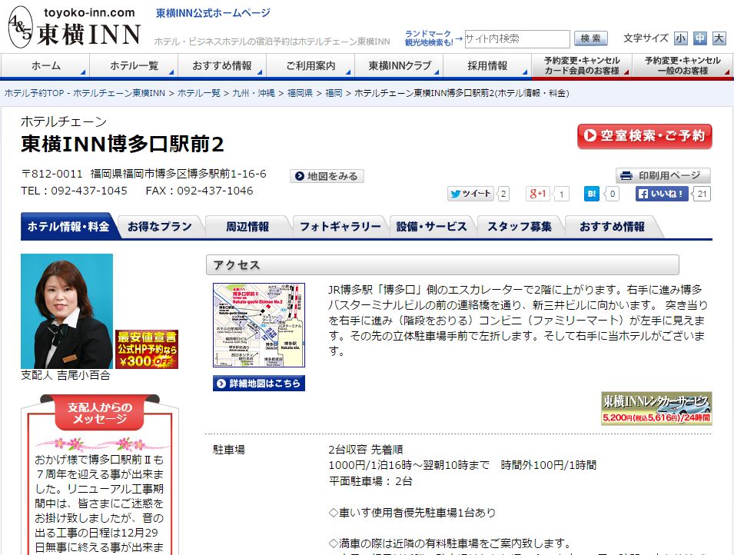Click the Facebook いいね！ button

tap(662, 194)
